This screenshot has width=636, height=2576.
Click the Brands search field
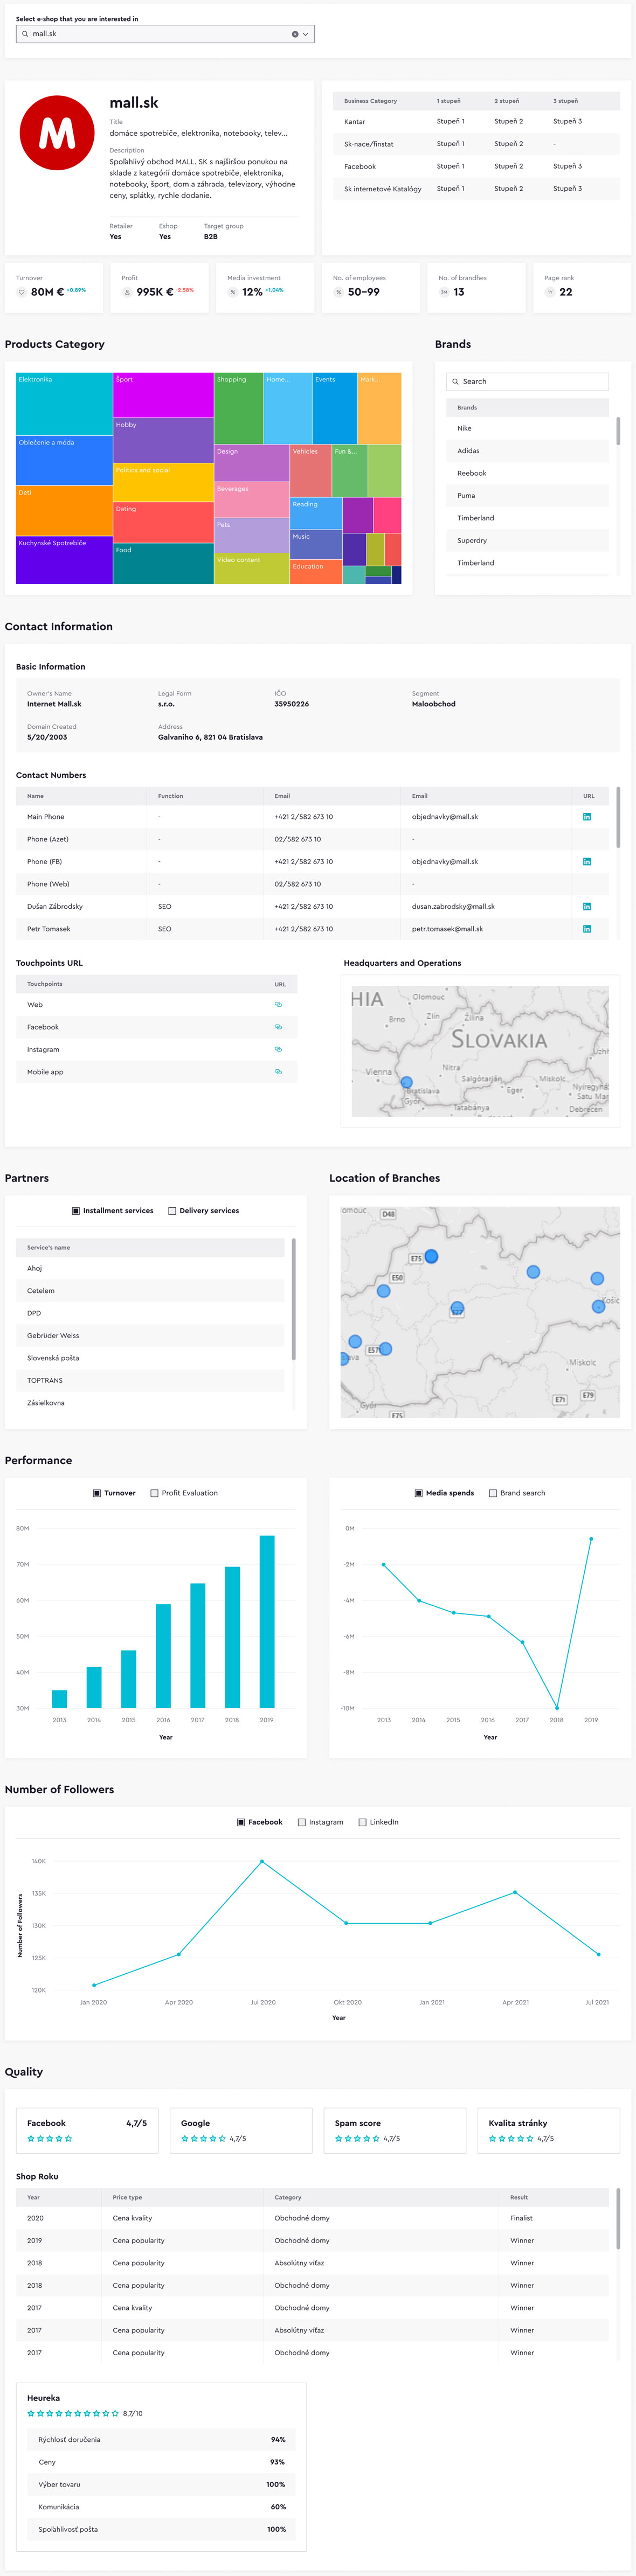coord(527,381)
